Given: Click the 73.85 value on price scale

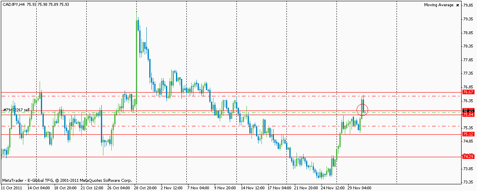Looking at the screenshot, I should [468, 169].
